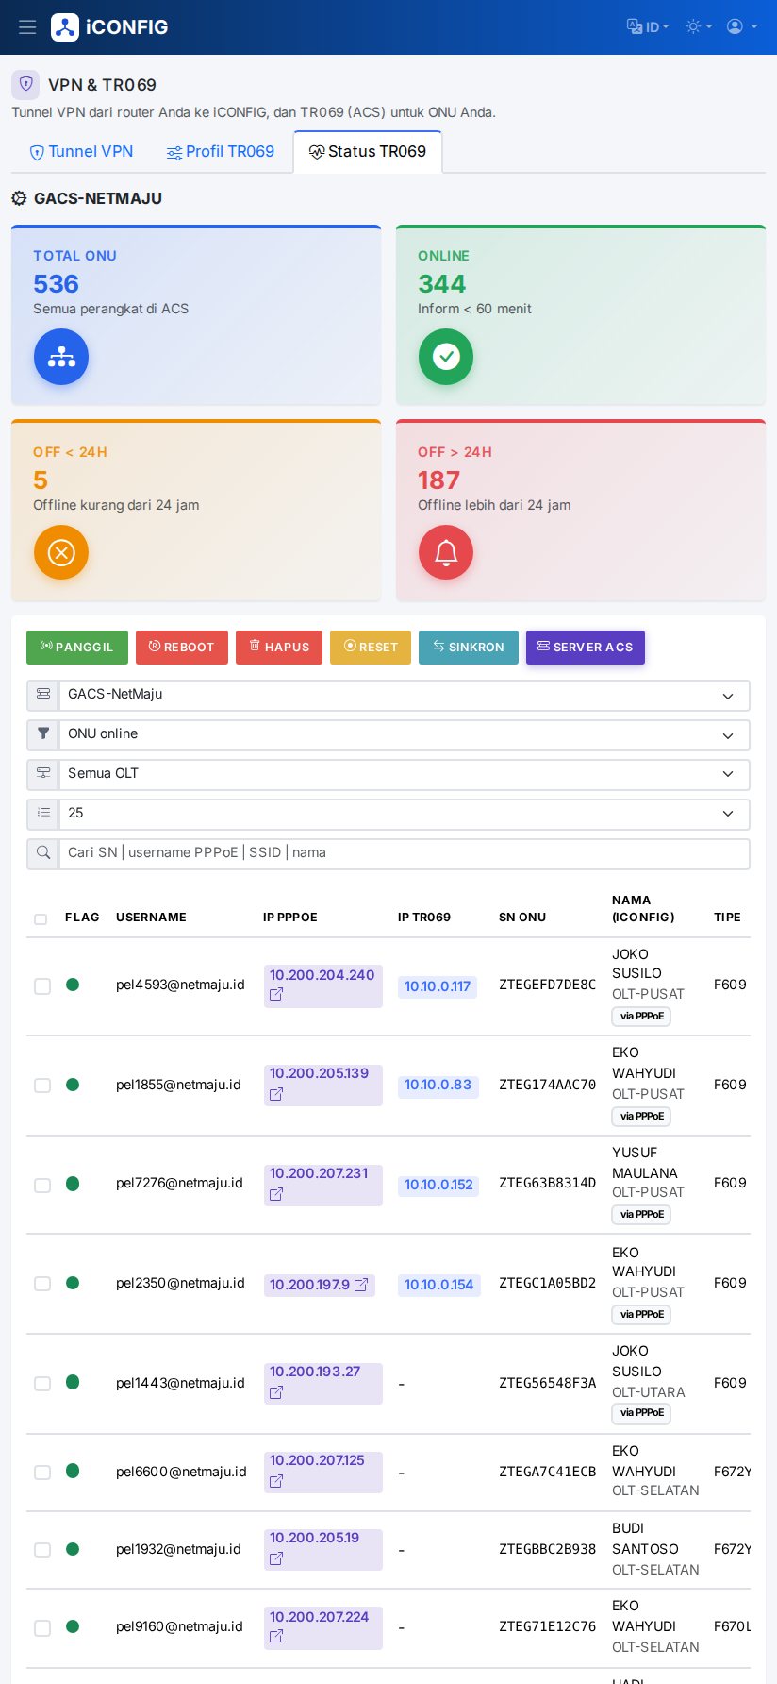The width and height of the screenshot is (777, 1684).
Task: Check the box for pel1855@netmaju.id
Action: point(42,1086)
